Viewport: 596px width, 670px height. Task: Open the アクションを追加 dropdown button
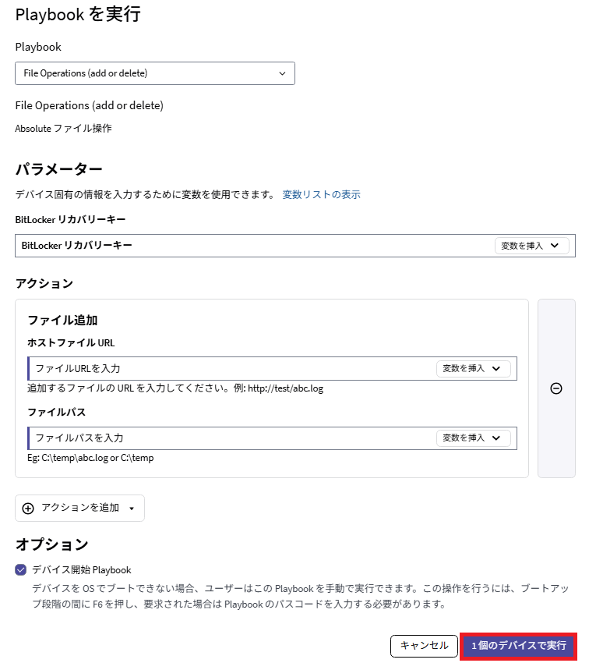click(79, 508)
